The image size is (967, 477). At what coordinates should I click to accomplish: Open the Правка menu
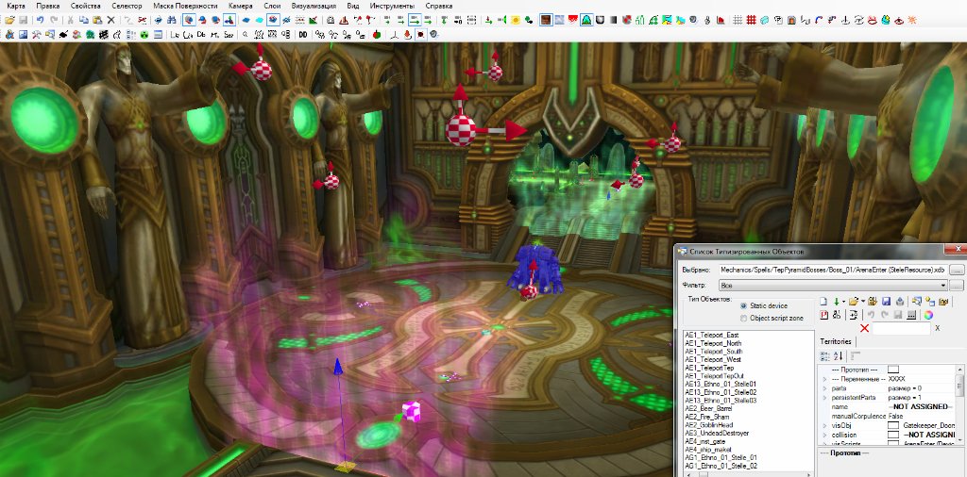point(47,6)
